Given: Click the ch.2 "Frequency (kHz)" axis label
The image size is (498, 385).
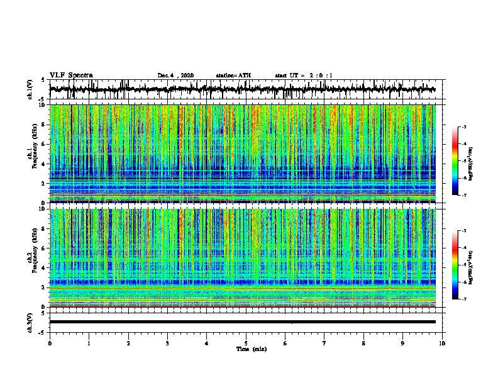Looking at the screenshot, I should click(x=35, y=250).
